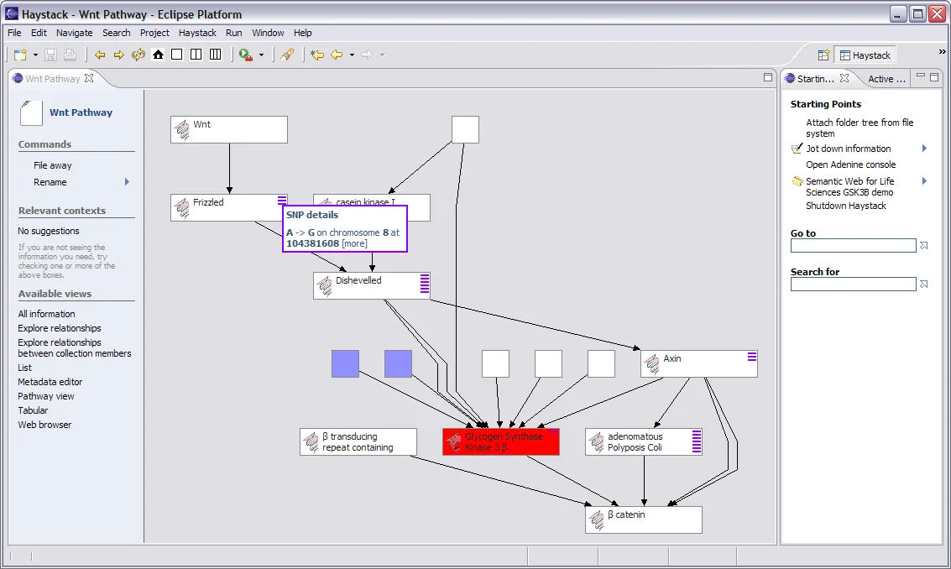Click the Open Perspective icon
Screen dimensions: 951x569
click(x=823, y=55)
